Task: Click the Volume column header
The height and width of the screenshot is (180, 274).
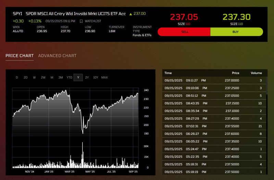Action: (x=256, y=73)
